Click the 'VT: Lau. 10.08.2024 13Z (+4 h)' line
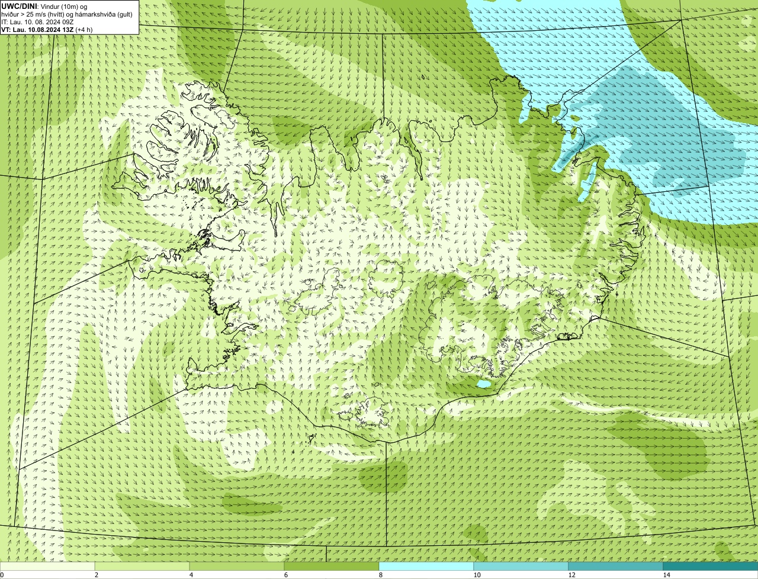The image size is (758, 579). tap(47, 29)
